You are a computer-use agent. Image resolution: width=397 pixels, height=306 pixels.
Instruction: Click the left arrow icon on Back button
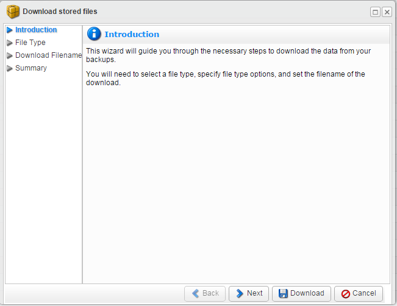[196, 293]
